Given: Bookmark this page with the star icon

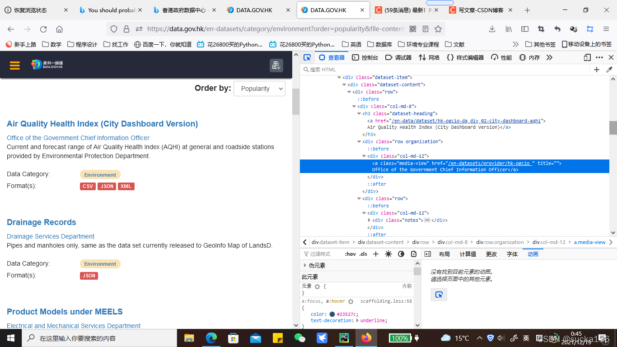Looking at the screenshot, I should 438,29.
